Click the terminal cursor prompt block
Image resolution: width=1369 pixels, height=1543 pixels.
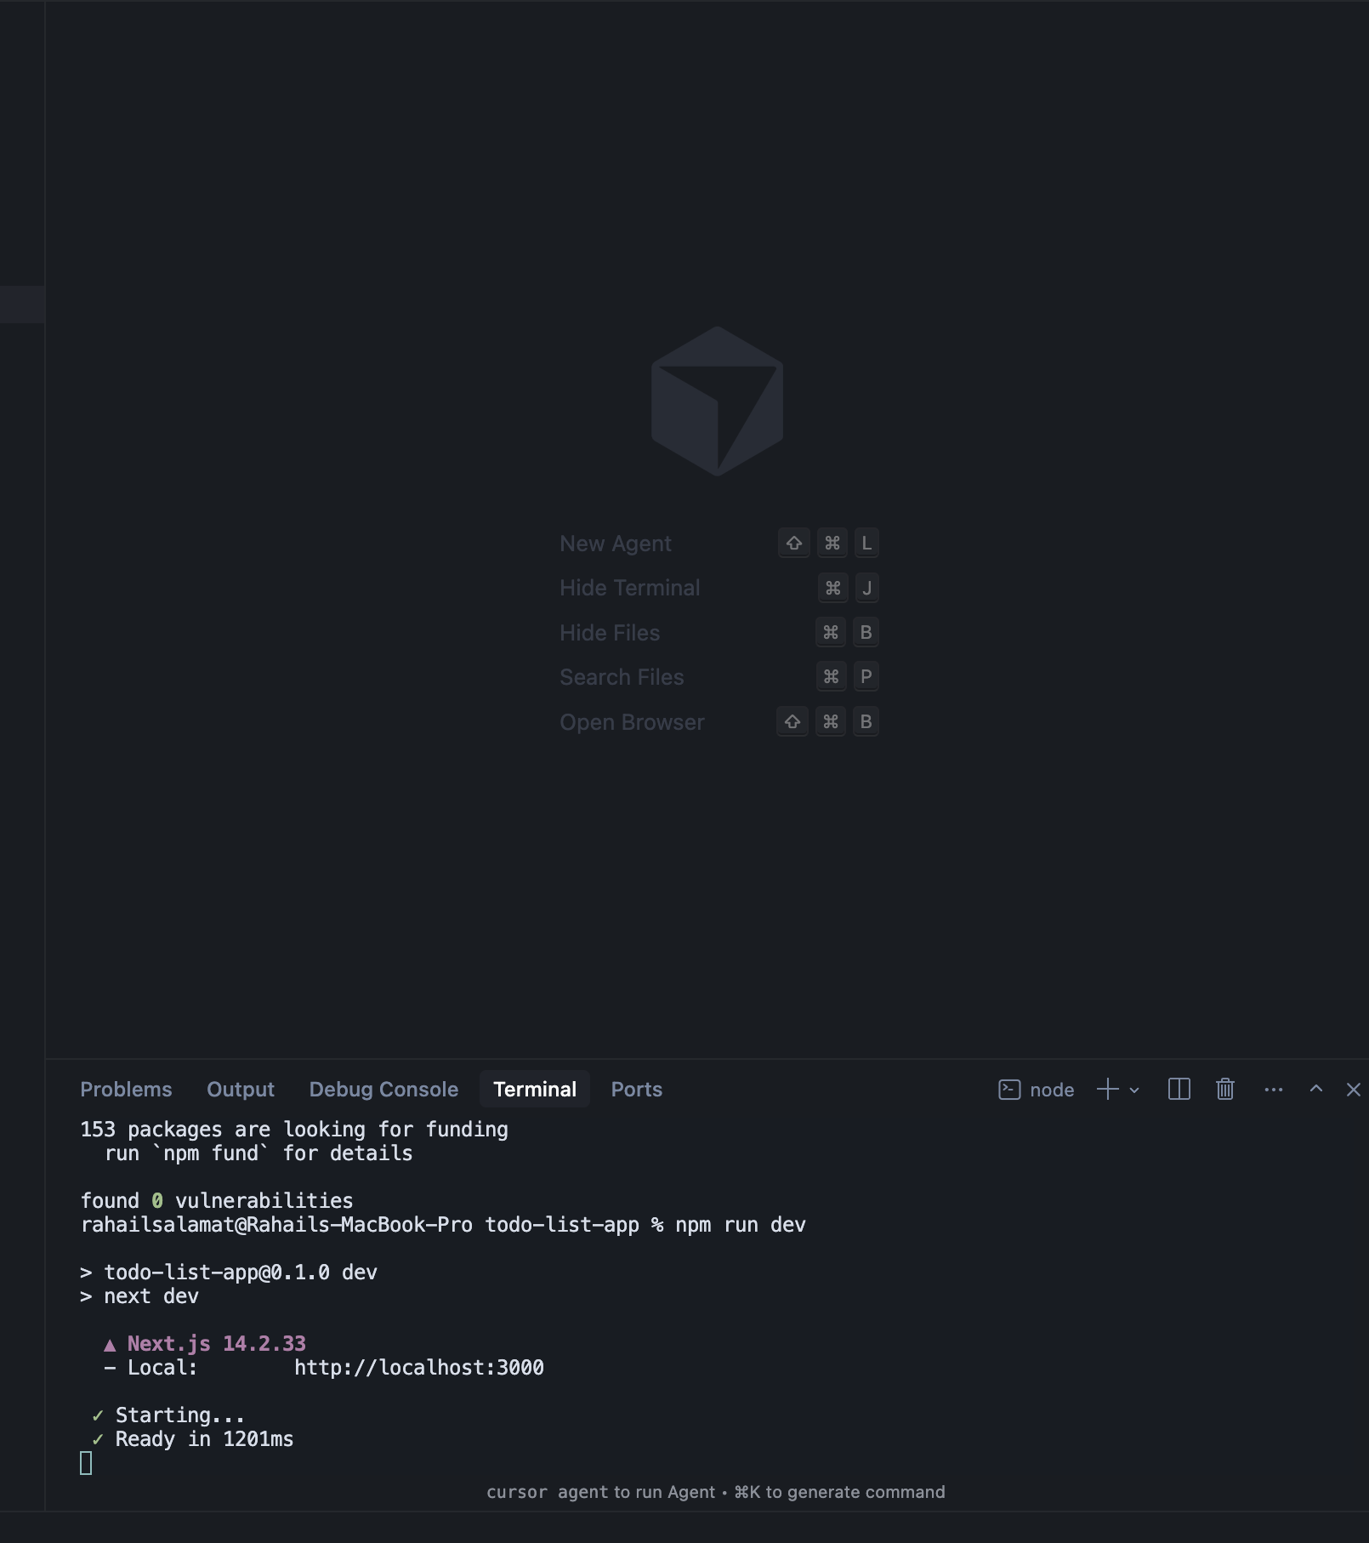click(x=86, y=1463)
